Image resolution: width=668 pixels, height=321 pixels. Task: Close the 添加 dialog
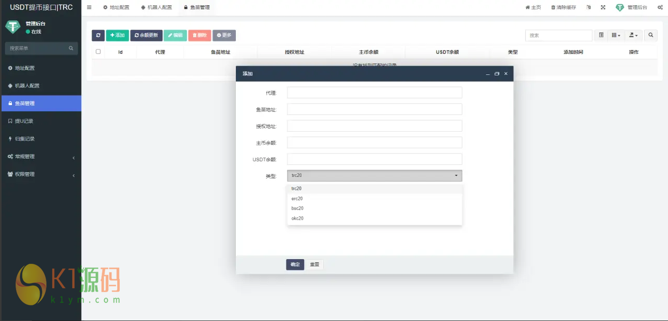(x=506, y=74)
